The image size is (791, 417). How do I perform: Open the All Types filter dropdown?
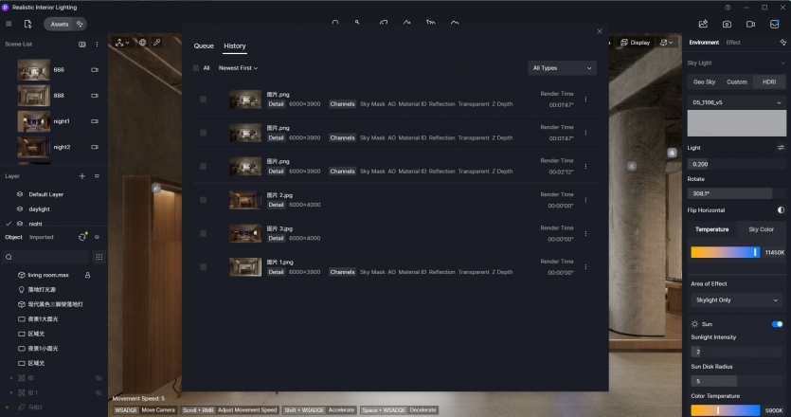tap(562, 68)
